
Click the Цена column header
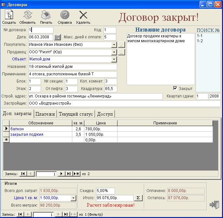101,123
